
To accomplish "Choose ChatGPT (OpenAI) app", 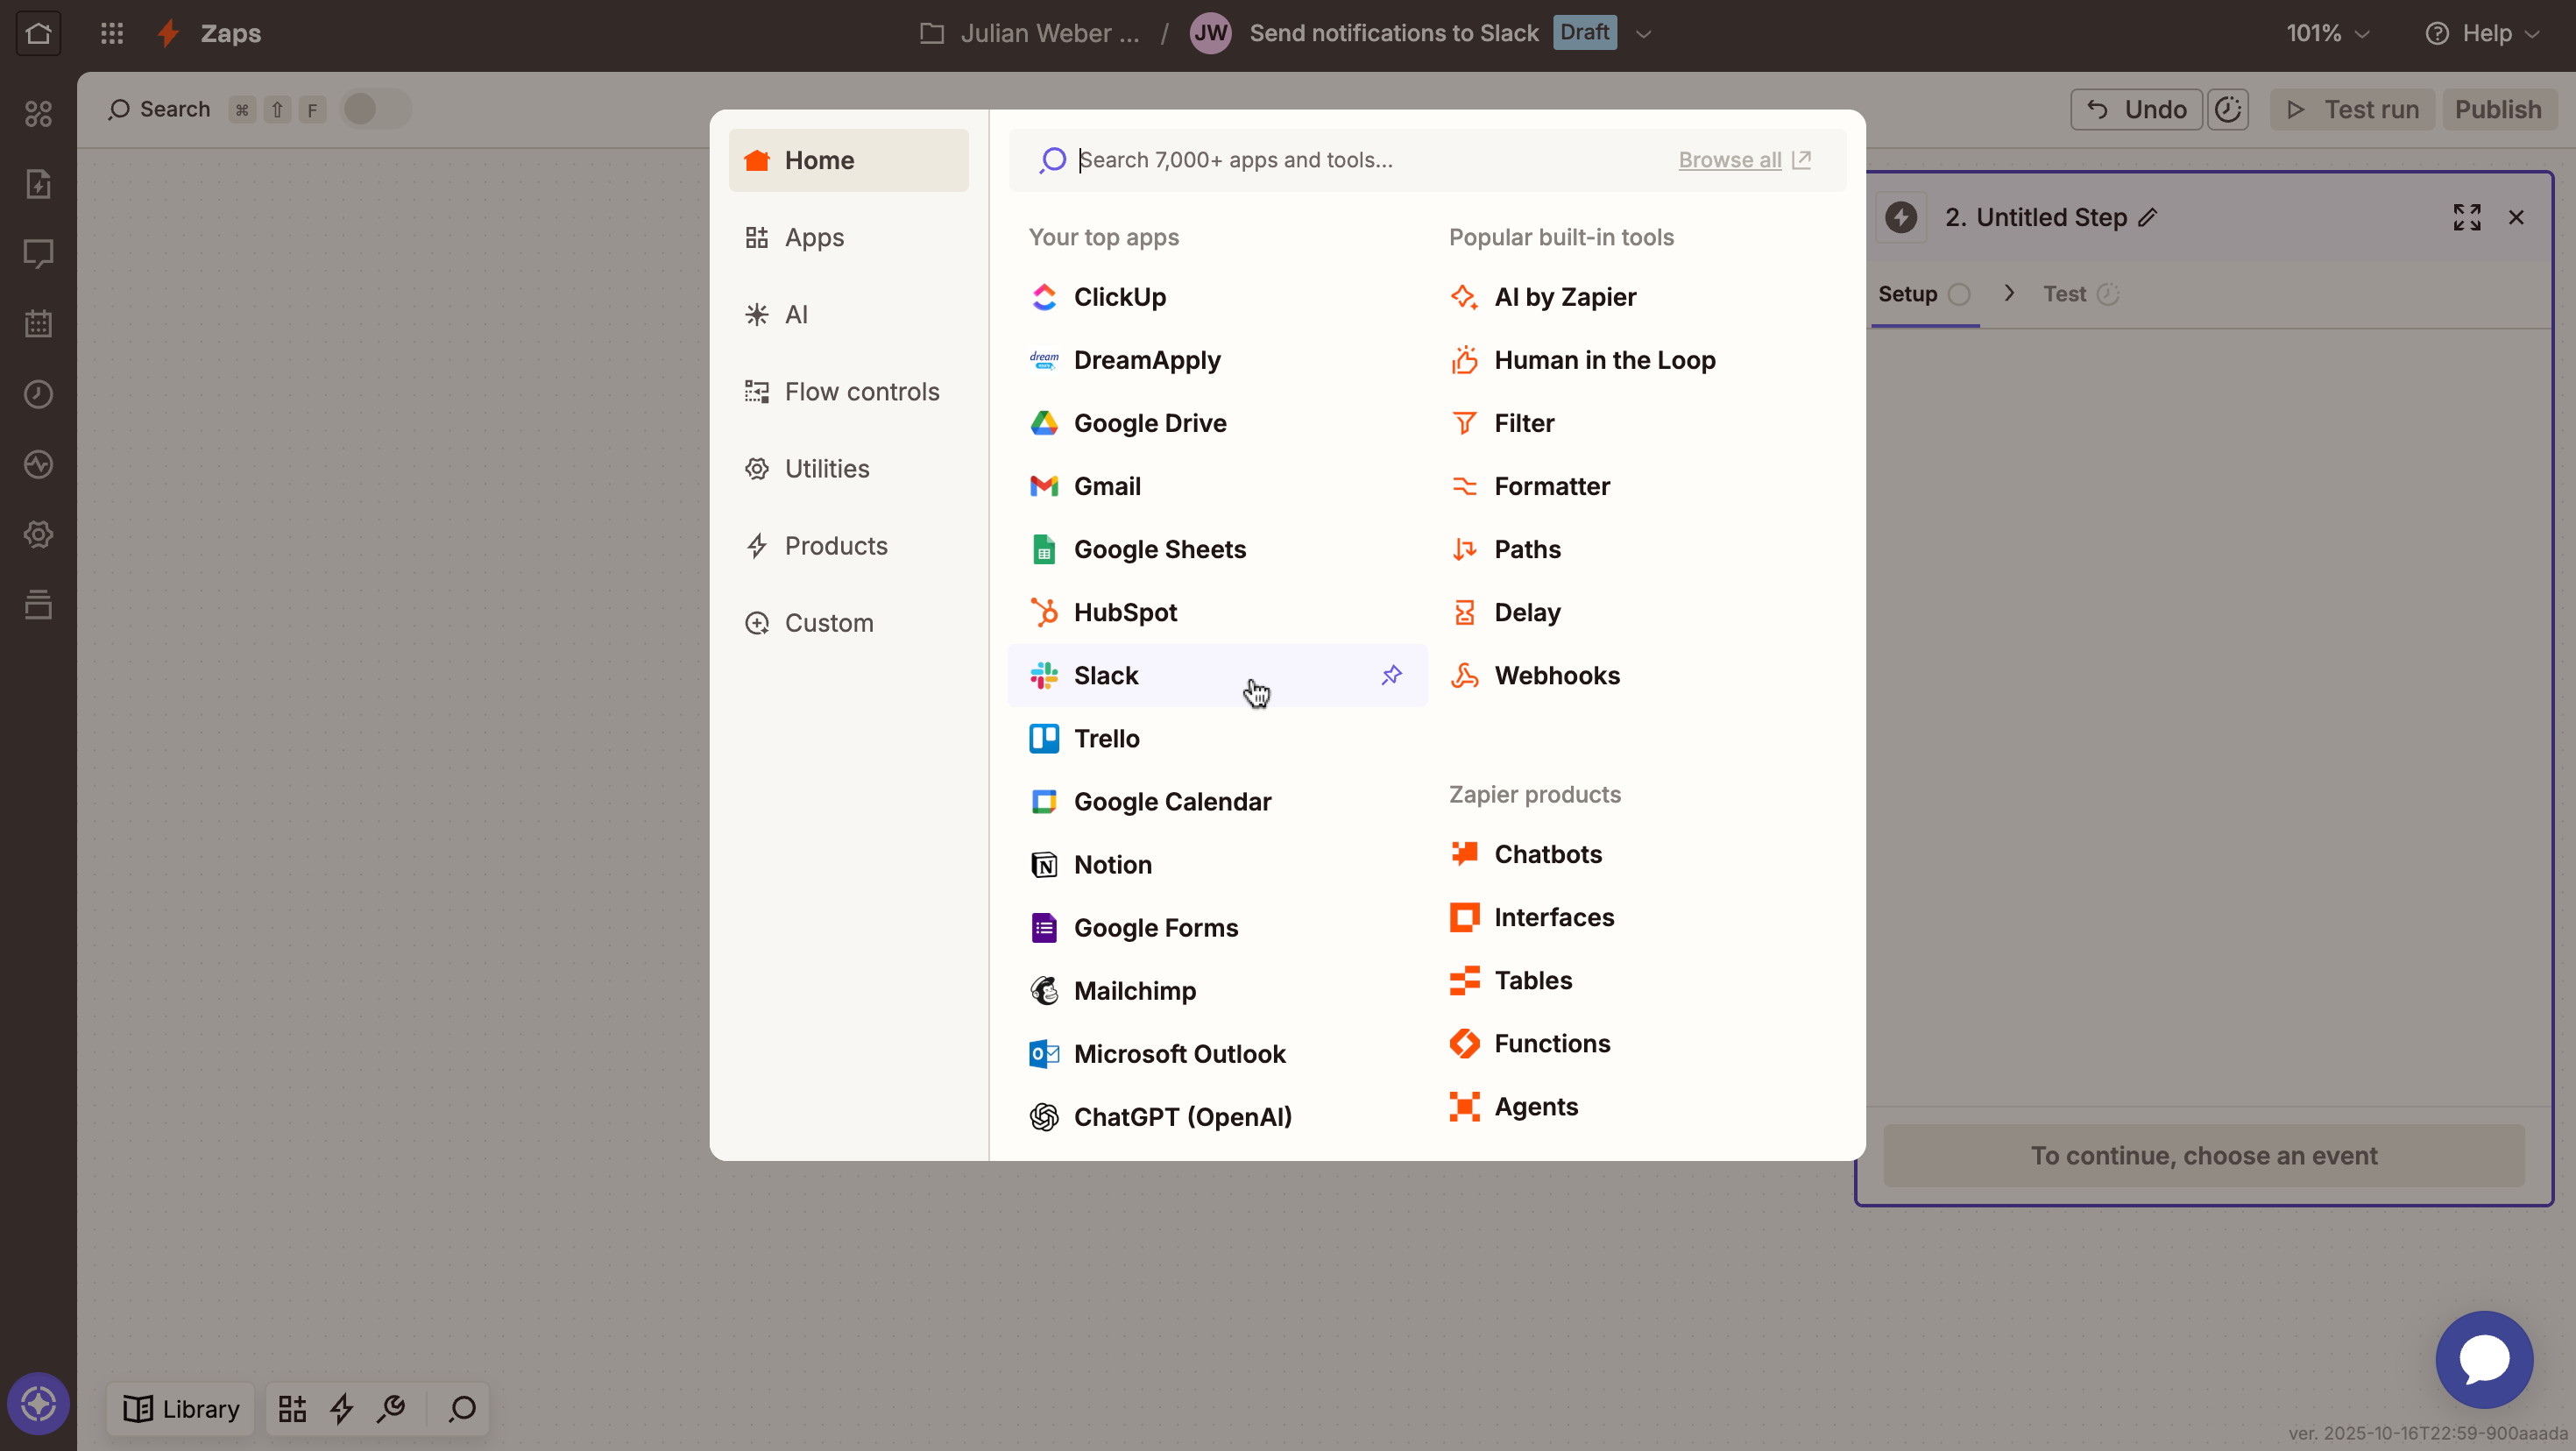I will pyautogui.click(x=1217, y=1116).
